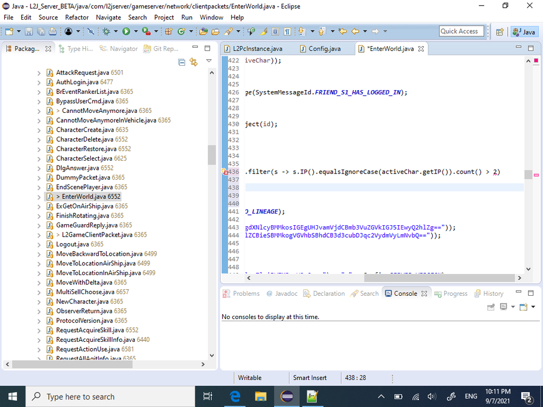Viewport: 543px width, 407px height.
Task: Click the Open Perspective icon
Action: tap(500, 31)
